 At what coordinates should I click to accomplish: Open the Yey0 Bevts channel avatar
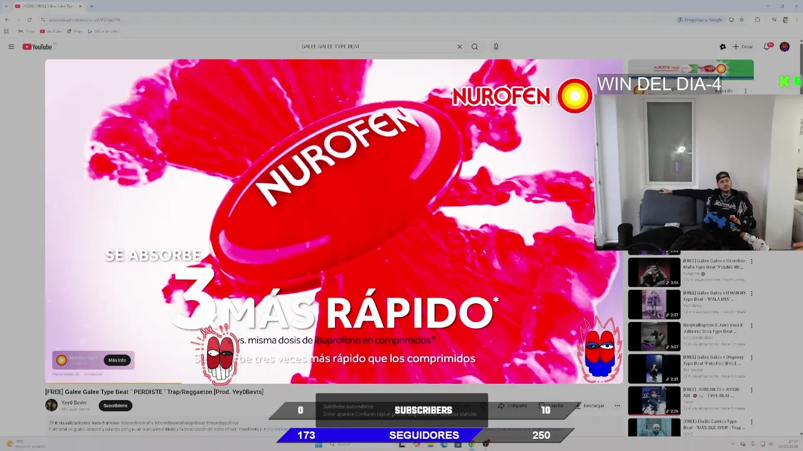51,405
